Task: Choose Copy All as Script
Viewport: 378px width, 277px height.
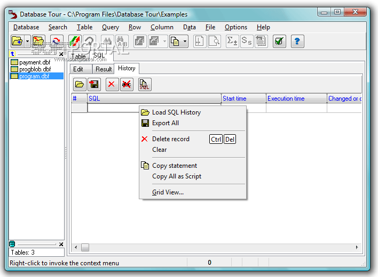Action: 193,176
